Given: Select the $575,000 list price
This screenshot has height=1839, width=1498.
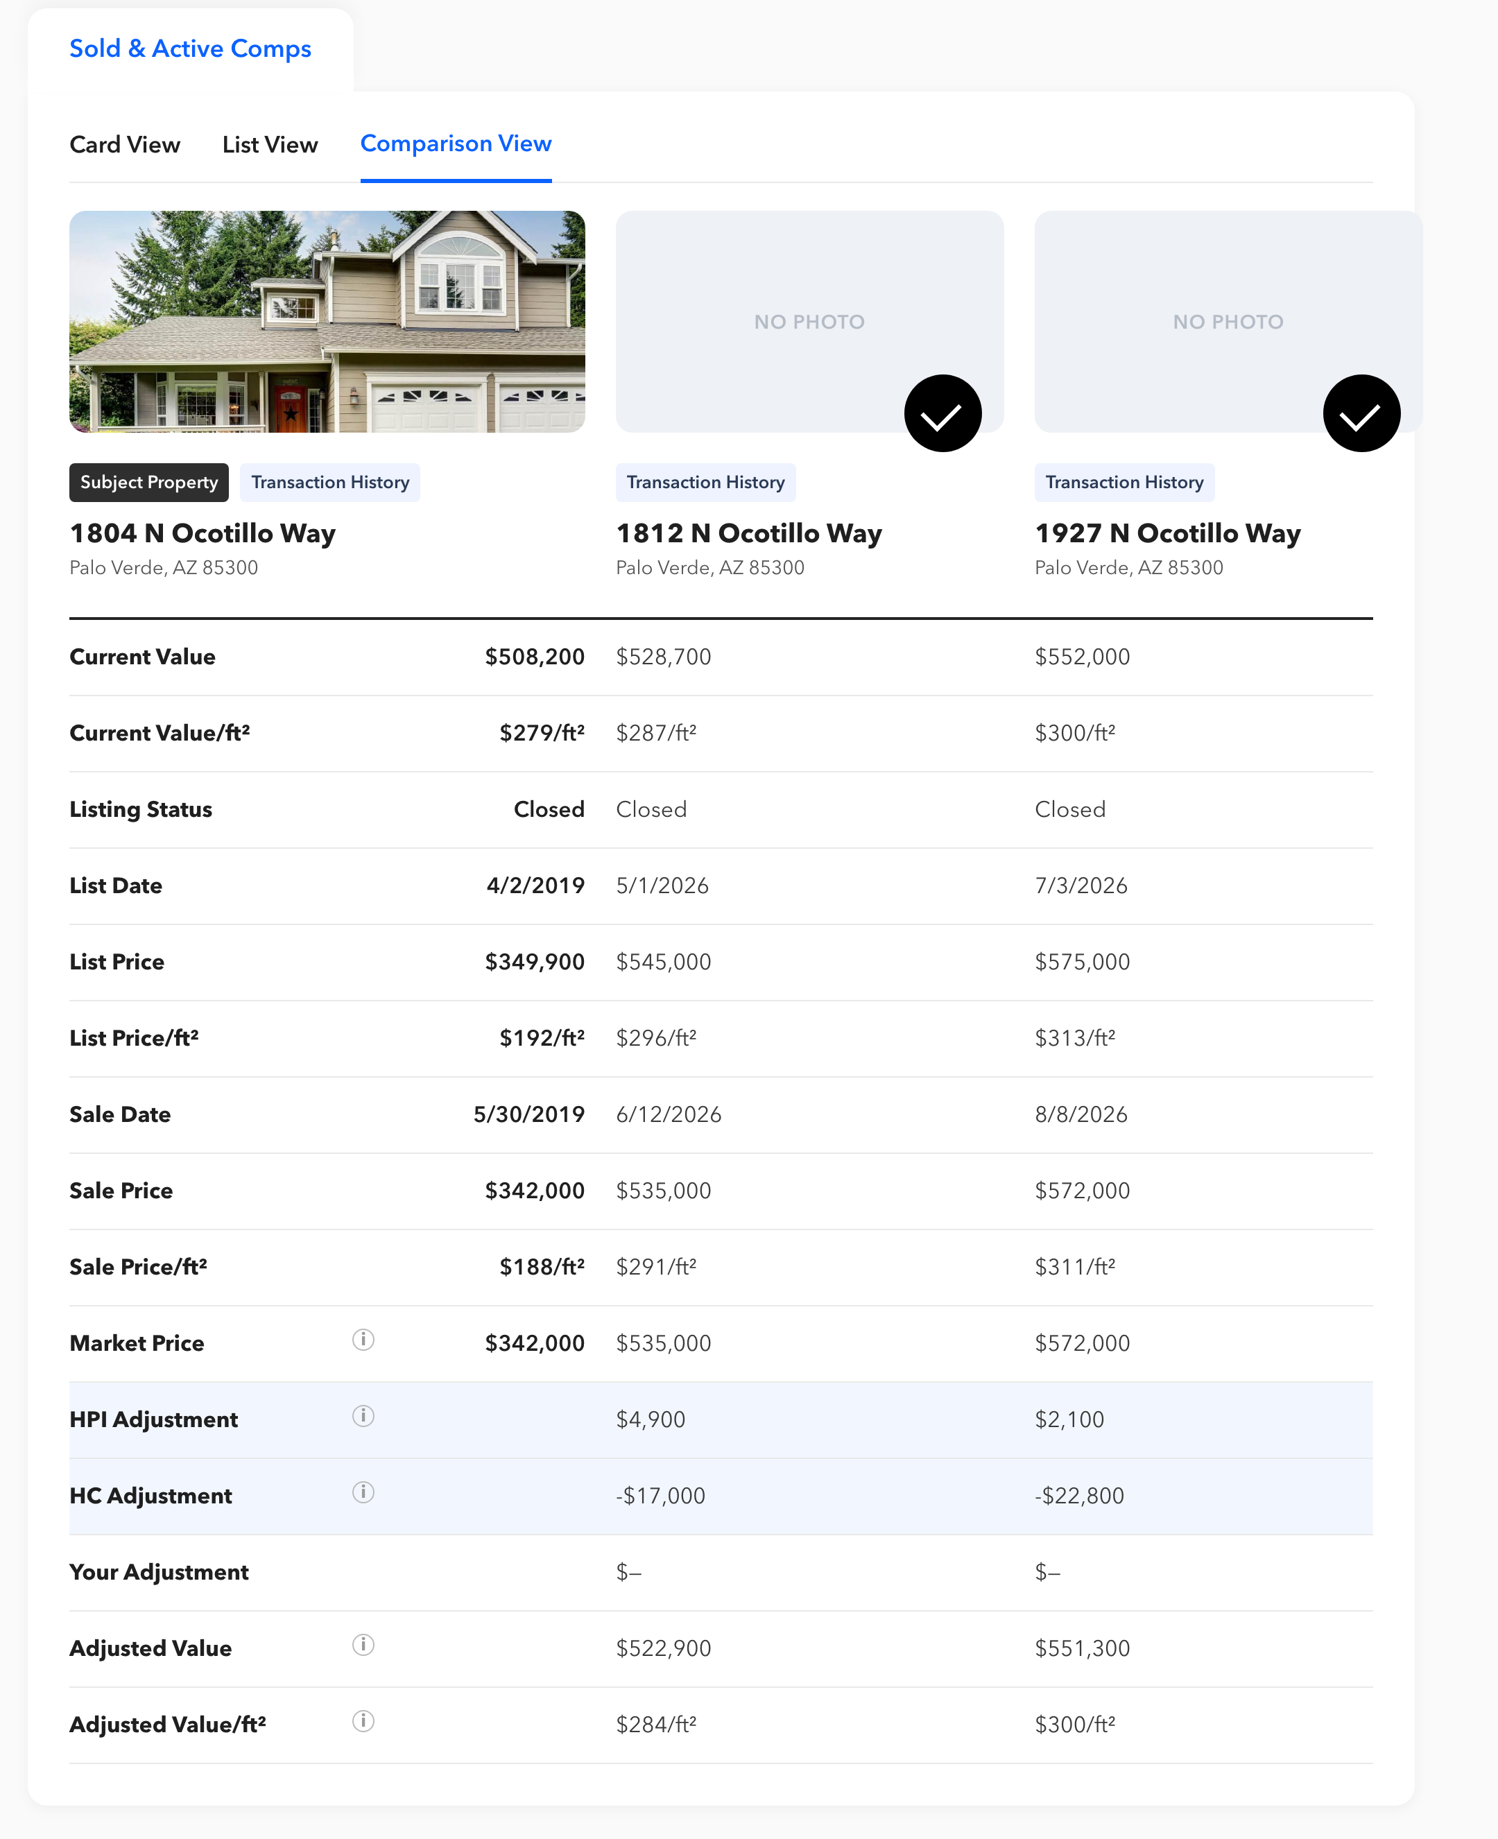Looking at the screenshot, I should [x=1082, y=962].
